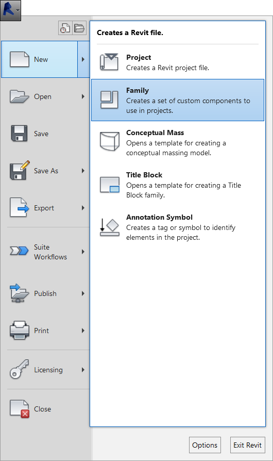Click the Publish network folder icon
The width and height of the screenshot is (273, 461).
[20, 293]
